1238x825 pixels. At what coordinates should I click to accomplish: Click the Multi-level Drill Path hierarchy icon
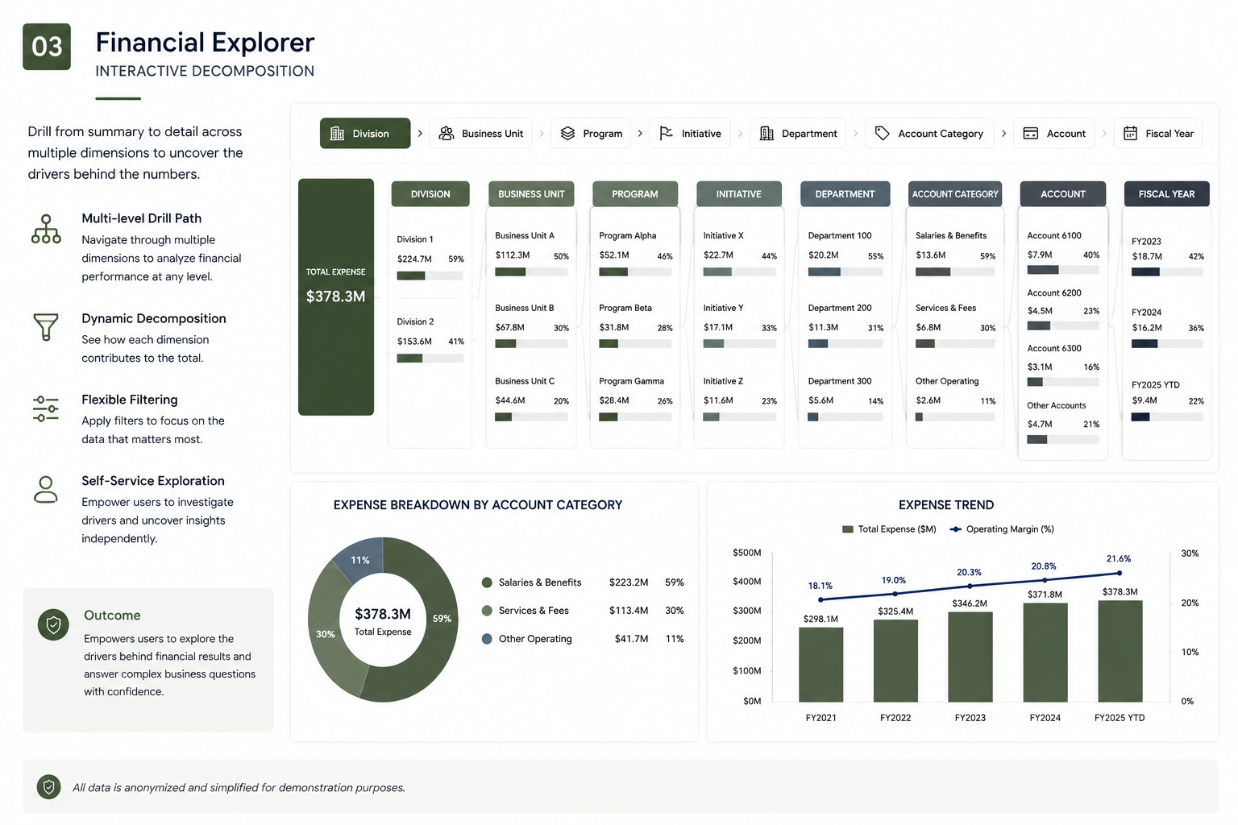click(46, 229)
